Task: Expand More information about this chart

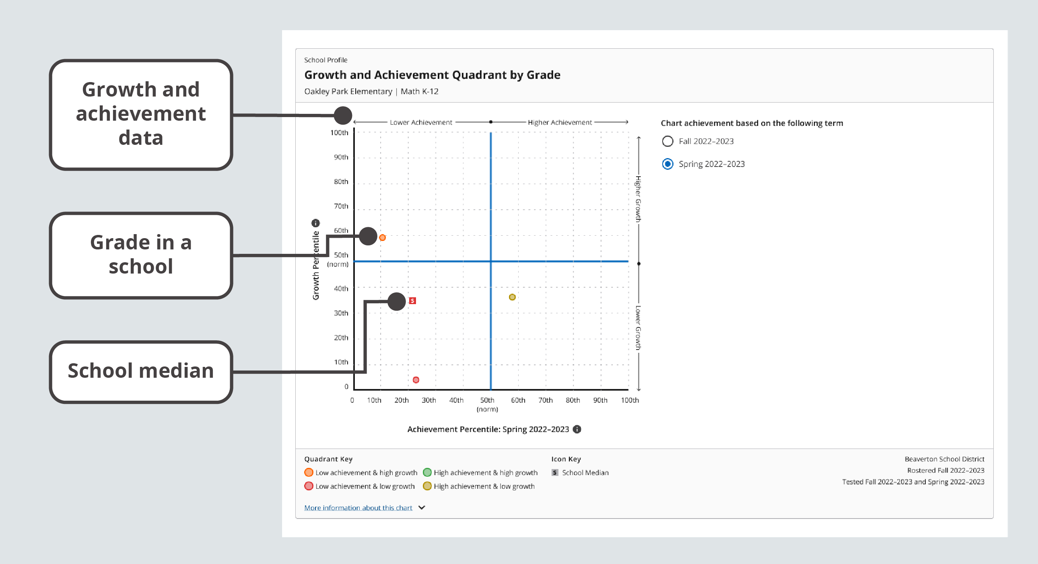Action: click(422, 508)
